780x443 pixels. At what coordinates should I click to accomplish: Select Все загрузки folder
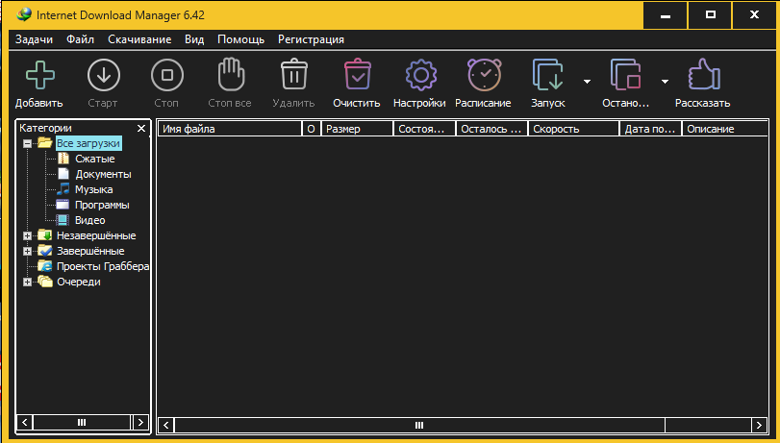(88, 143)
